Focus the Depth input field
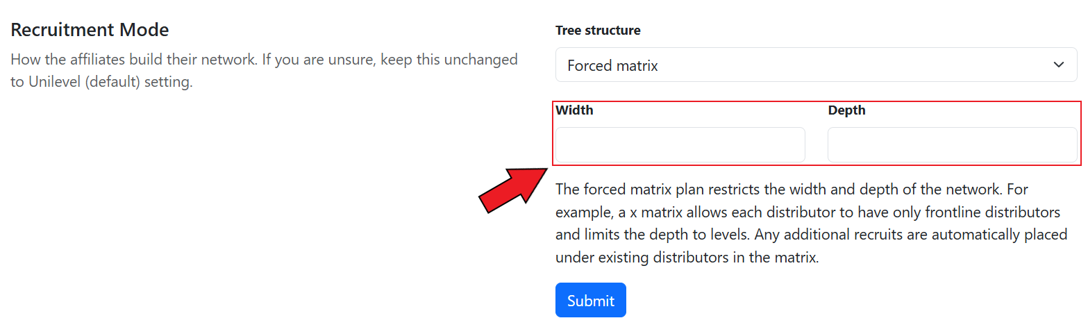 tap(952, 145)
